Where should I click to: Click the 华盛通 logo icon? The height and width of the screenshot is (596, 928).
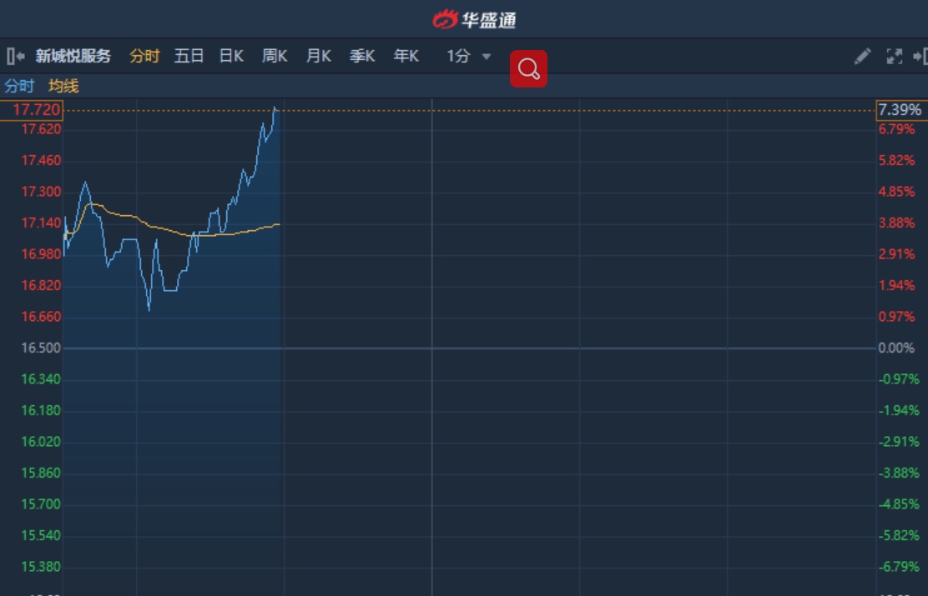445,19
